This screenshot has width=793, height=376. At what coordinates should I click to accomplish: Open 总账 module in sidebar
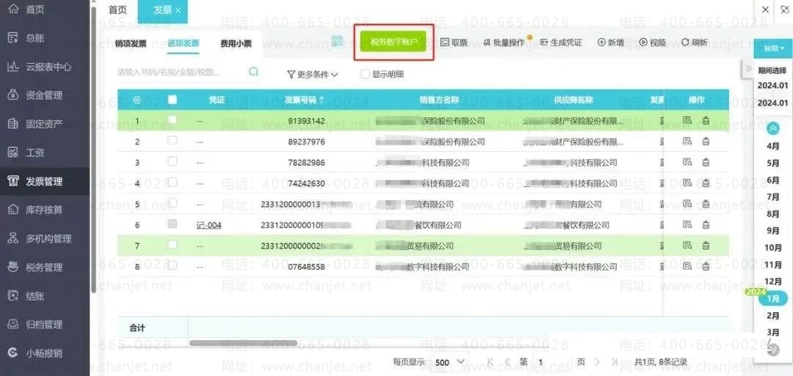pyautogui.click(x=35, y=38)
